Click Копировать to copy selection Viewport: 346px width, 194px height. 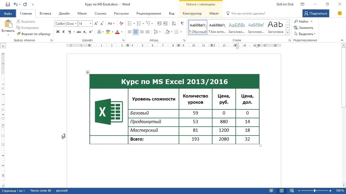point(28,28)
